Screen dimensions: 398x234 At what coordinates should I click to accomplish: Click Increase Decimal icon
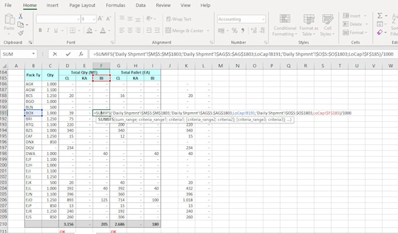click(x=253, y=30)
